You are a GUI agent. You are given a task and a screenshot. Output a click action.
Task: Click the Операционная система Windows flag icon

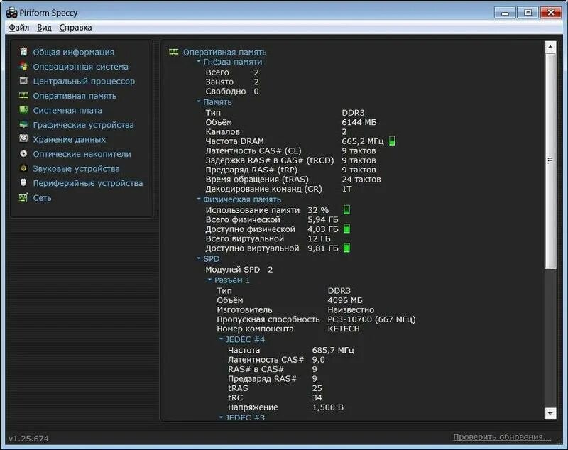pos(23,66)
